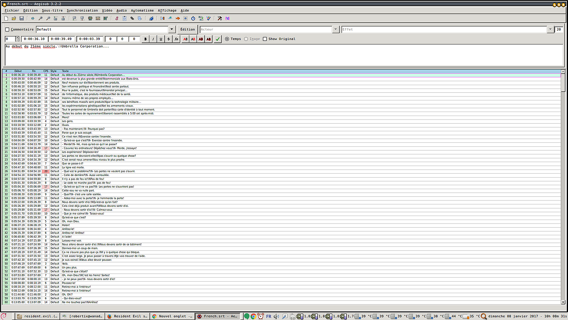
Task: Select subtitle line 'Poussez-la!'
Action: [x=282, y=283]
